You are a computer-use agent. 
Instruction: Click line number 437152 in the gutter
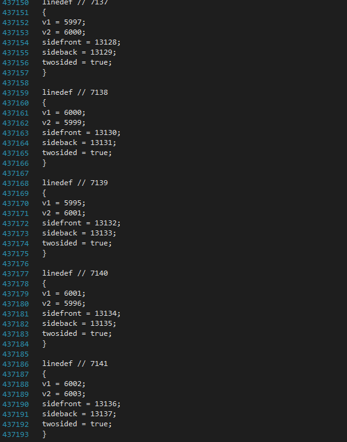coord(16,23)
